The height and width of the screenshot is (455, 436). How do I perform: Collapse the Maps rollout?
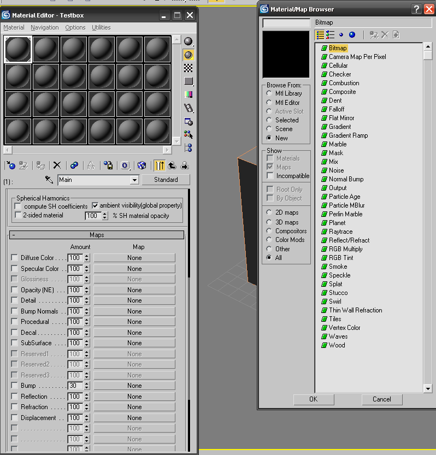click(97, 235)
